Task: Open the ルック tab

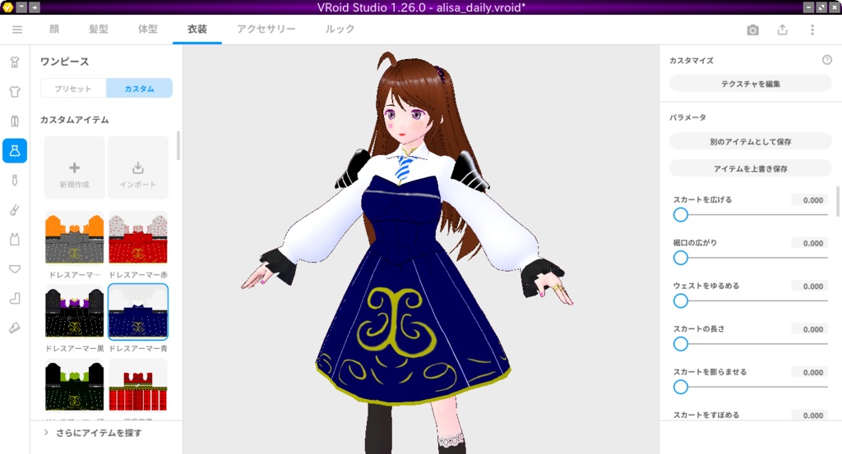Action: click(340, 29)
